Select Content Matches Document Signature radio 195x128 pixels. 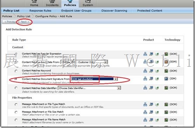[x=16, y=79]
